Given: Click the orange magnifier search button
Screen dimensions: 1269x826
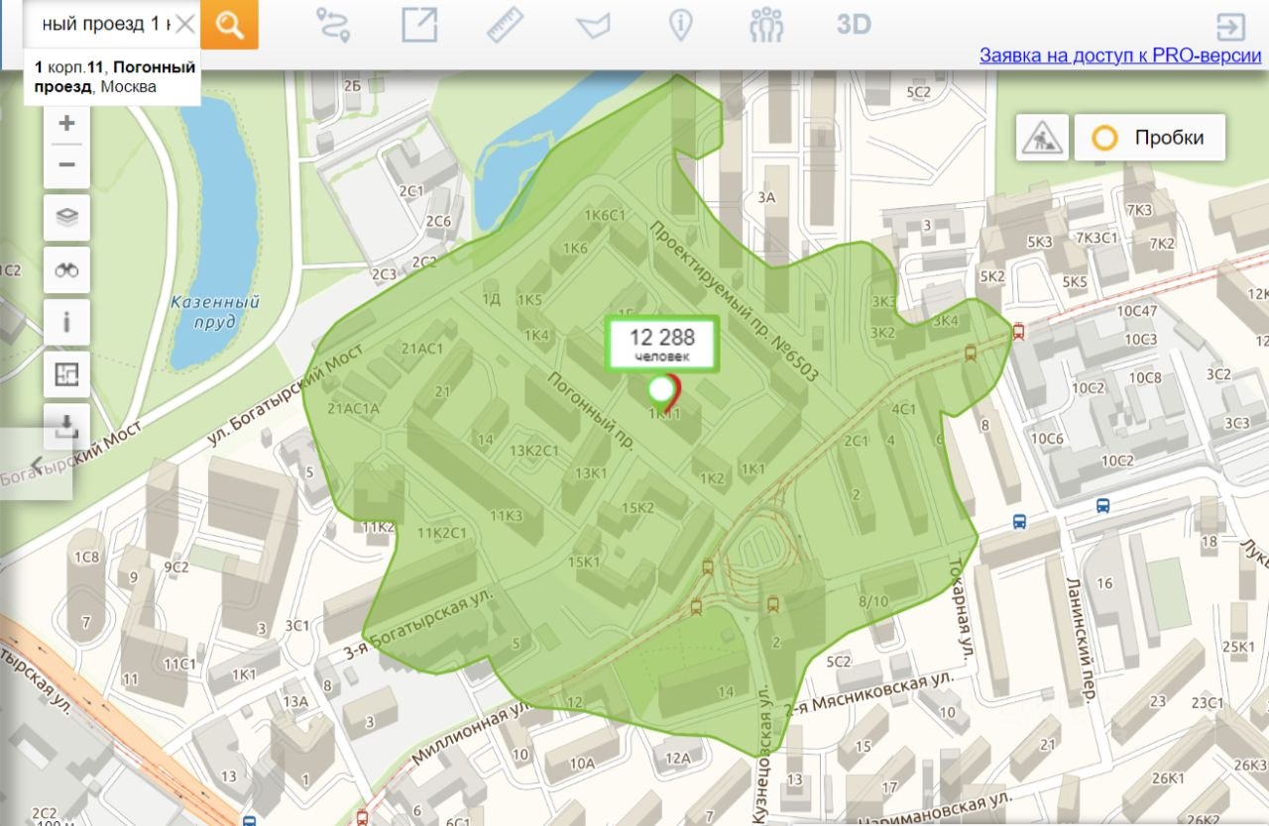Looking at the screenshot, I should point(229,25).
